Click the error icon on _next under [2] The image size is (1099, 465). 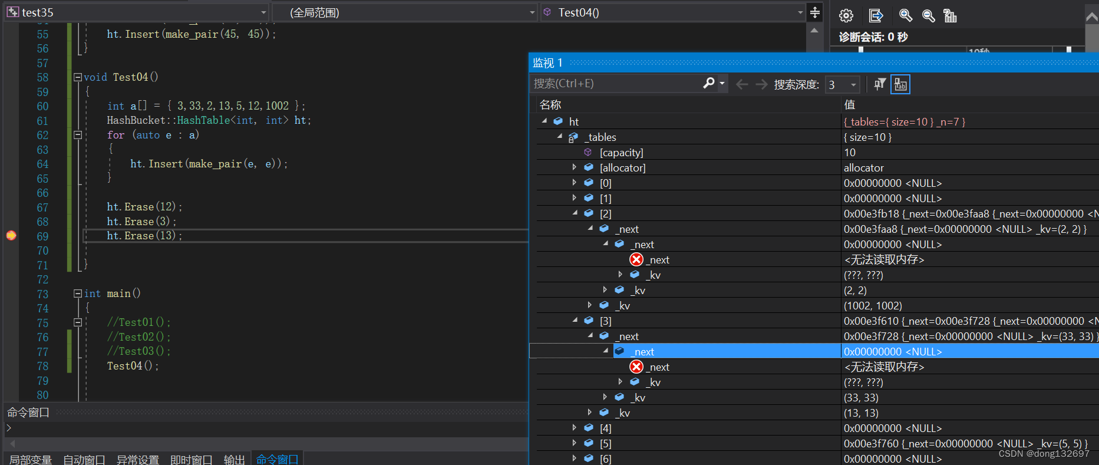[636, 259]
